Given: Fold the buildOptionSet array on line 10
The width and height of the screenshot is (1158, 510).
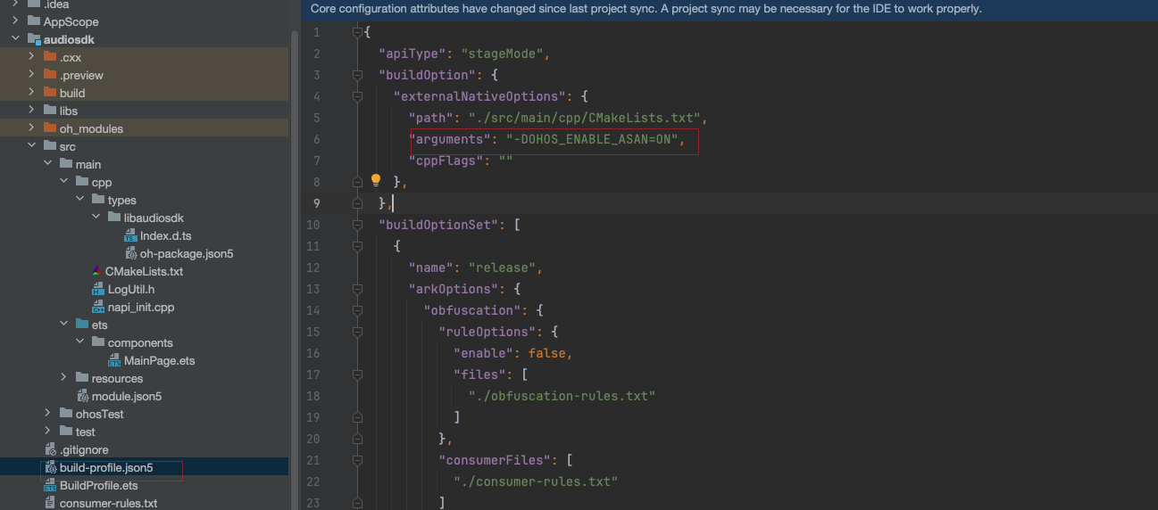Looking at the screenshot, I should click(x=358, y=225).
